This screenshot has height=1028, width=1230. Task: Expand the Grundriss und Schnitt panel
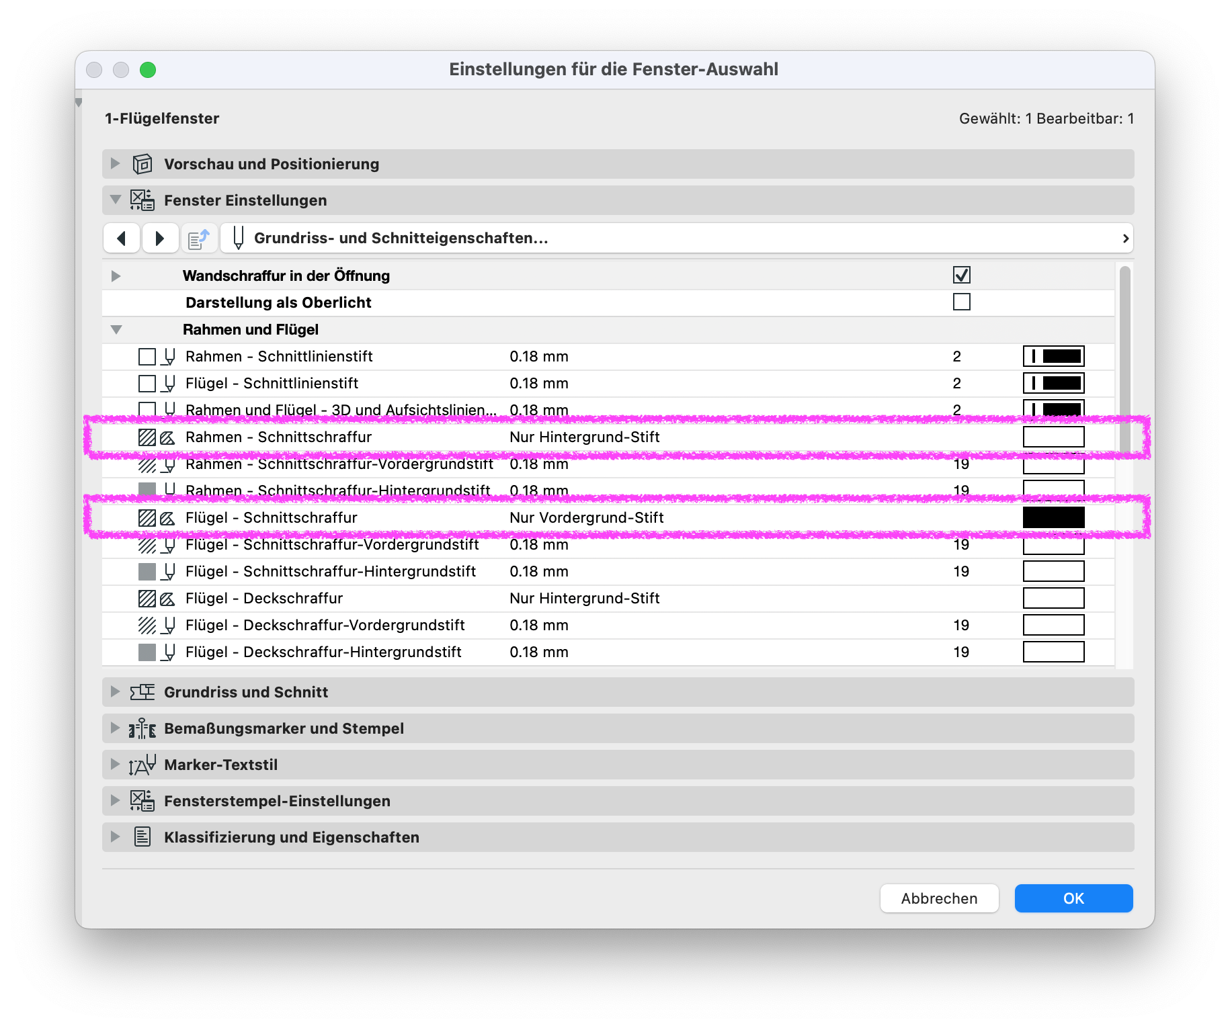tap(115, 692)
